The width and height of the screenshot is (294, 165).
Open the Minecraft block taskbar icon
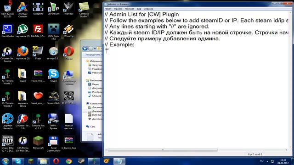(x=31, y=161)
